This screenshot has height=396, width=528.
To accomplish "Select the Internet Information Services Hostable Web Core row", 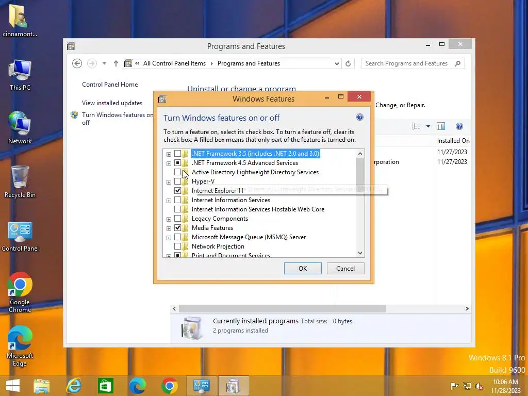I will (x=258, y=209).
